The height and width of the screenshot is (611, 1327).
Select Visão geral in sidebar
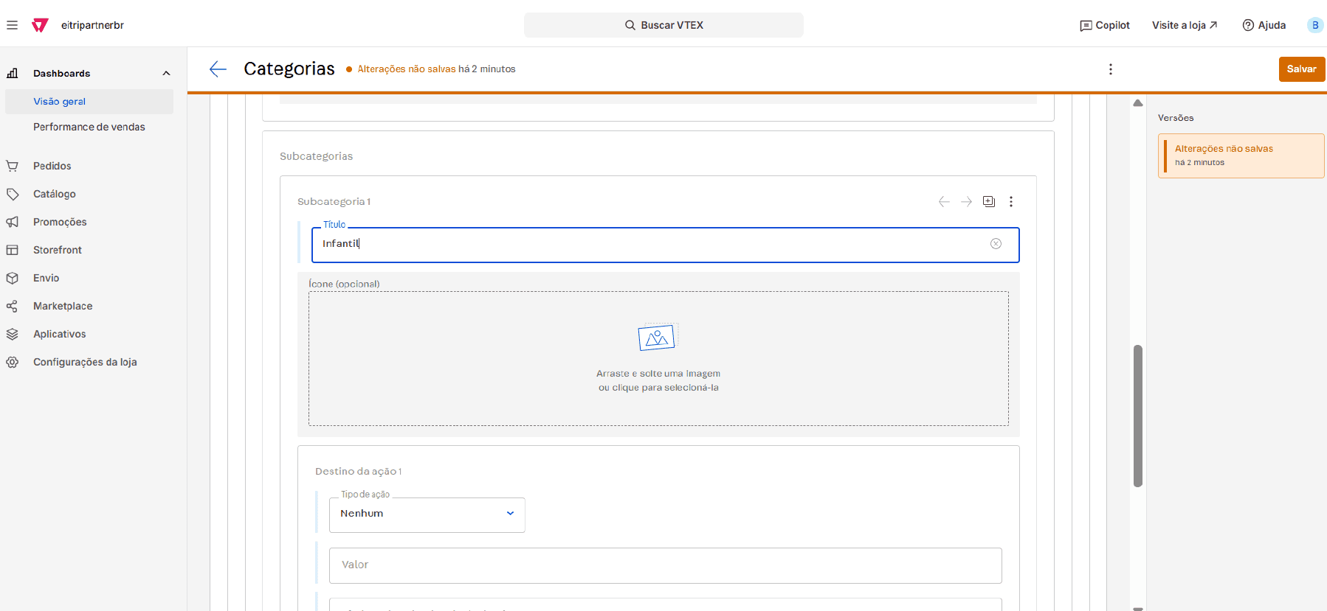(89, 102)
